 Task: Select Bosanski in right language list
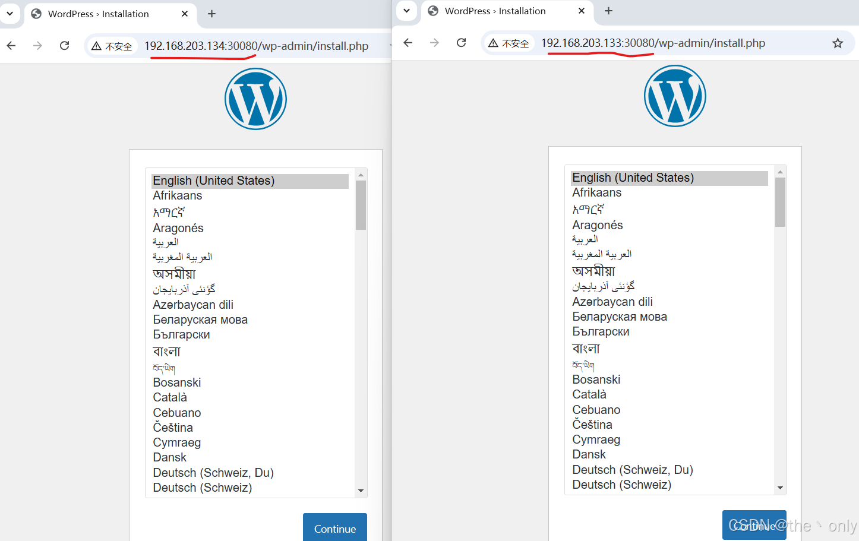coord(669,379)
